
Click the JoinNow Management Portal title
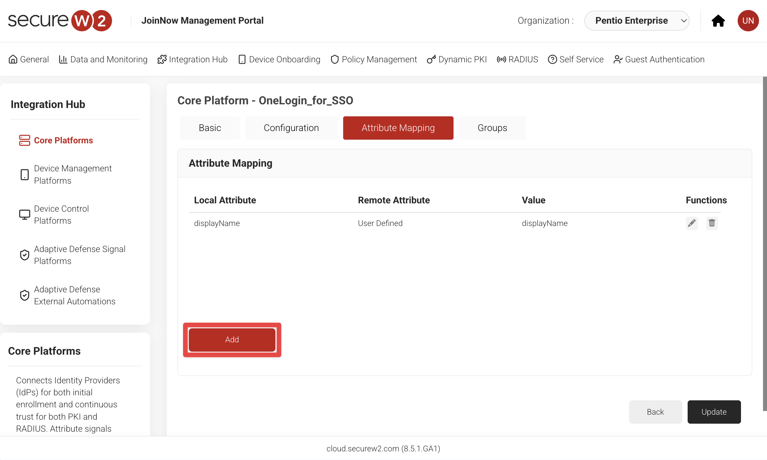pyautogui.click(x=202, y=21)
